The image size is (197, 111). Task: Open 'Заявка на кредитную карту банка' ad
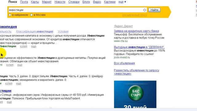tap(136, 31)
